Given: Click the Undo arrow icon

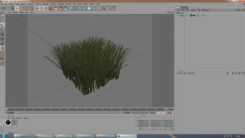Looking at the screenshot, I should (x=3, y=8).
